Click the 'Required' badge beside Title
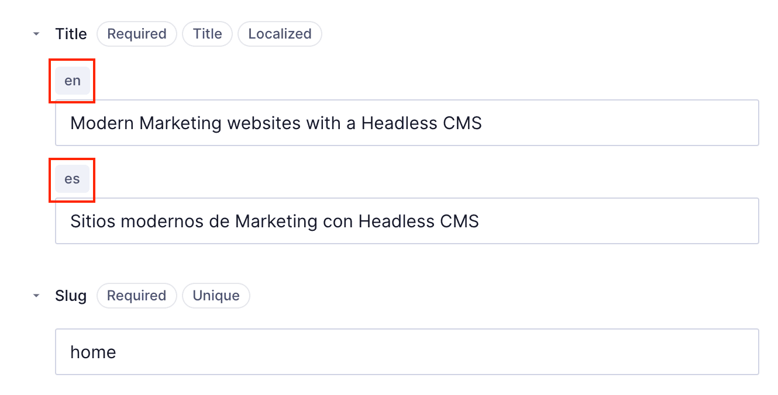The image size is (778, 395). (x=136, y=34)
